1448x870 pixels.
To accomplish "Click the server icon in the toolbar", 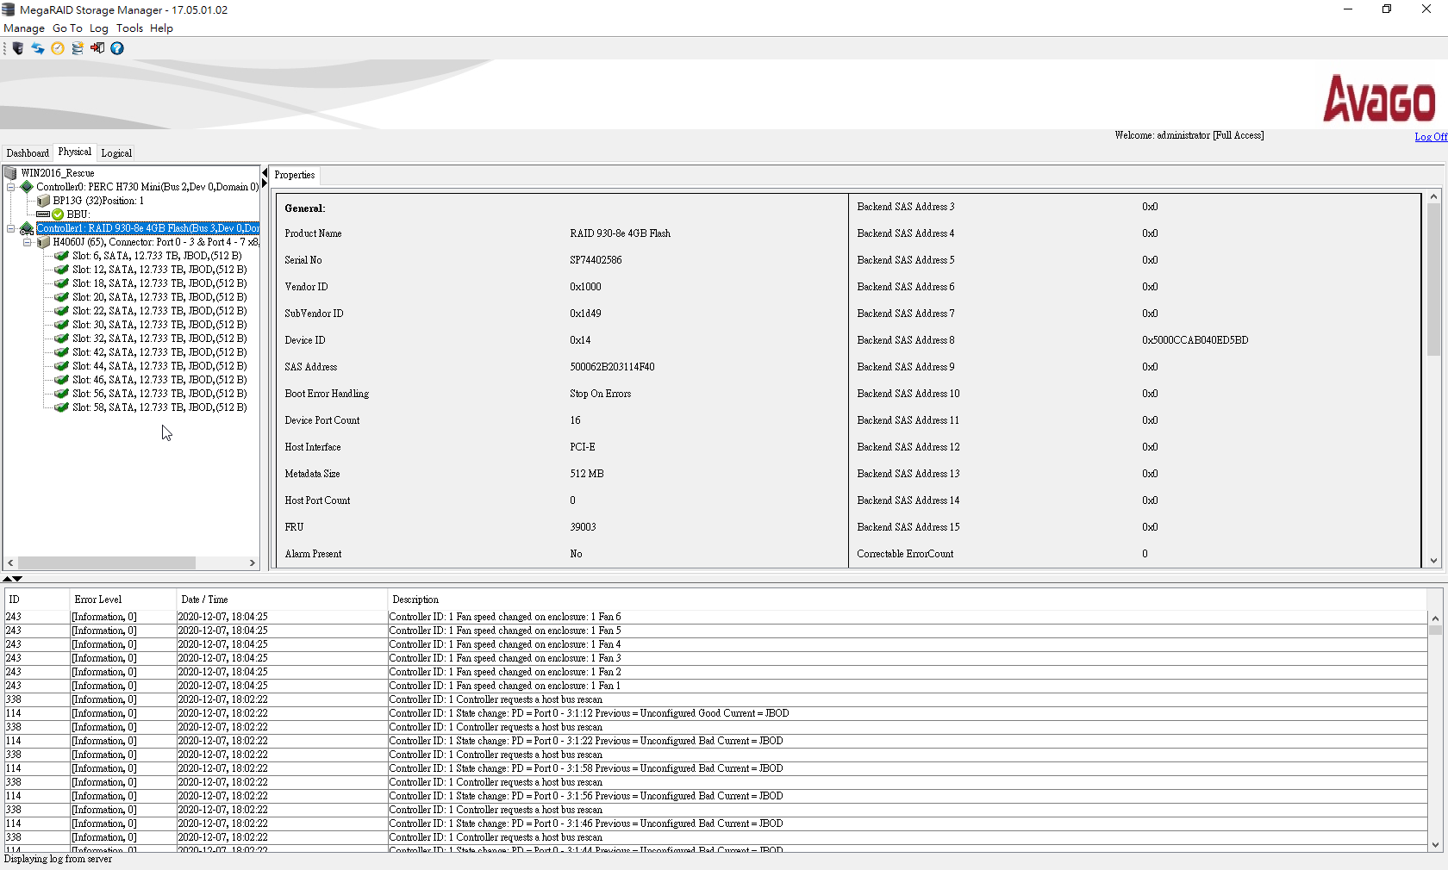I will (x=18, y=48).
